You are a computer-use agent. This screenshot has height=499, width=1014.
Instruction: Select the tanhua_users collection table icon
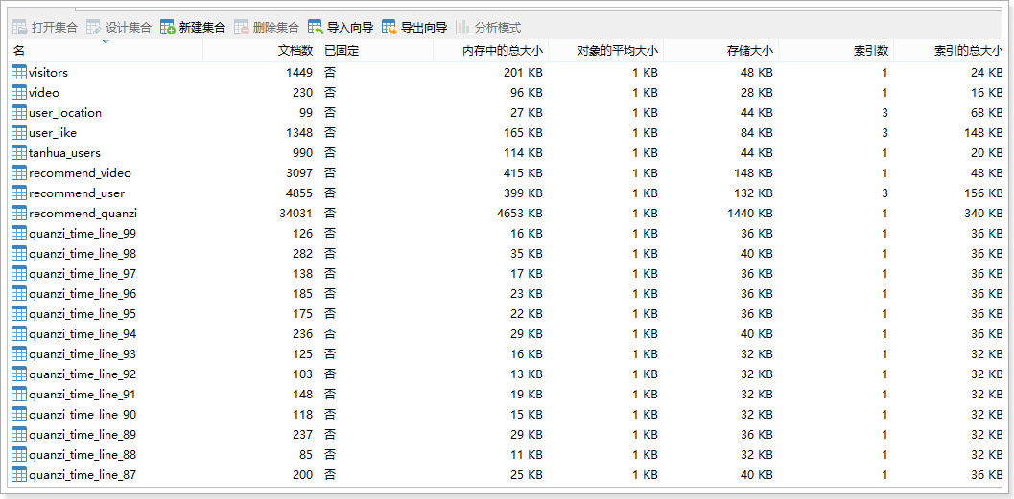tap(19, 153)
